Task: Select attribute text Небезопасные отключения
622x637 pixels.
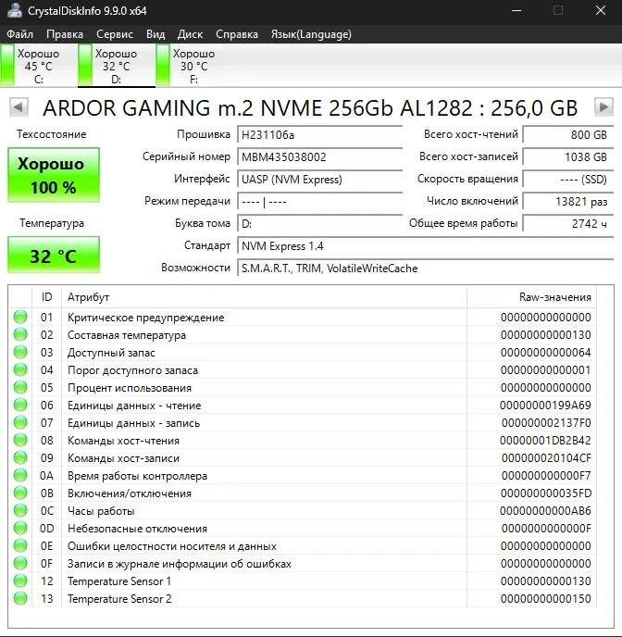Action: click(x=137, y=529)
